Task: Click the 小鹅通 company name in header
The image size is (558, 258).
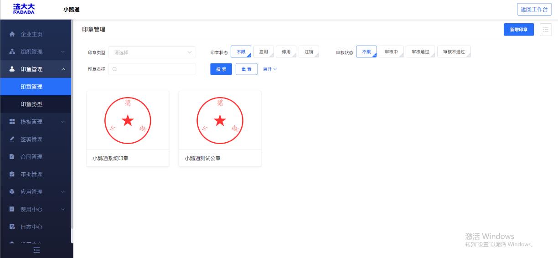Action: coord(72,10)
